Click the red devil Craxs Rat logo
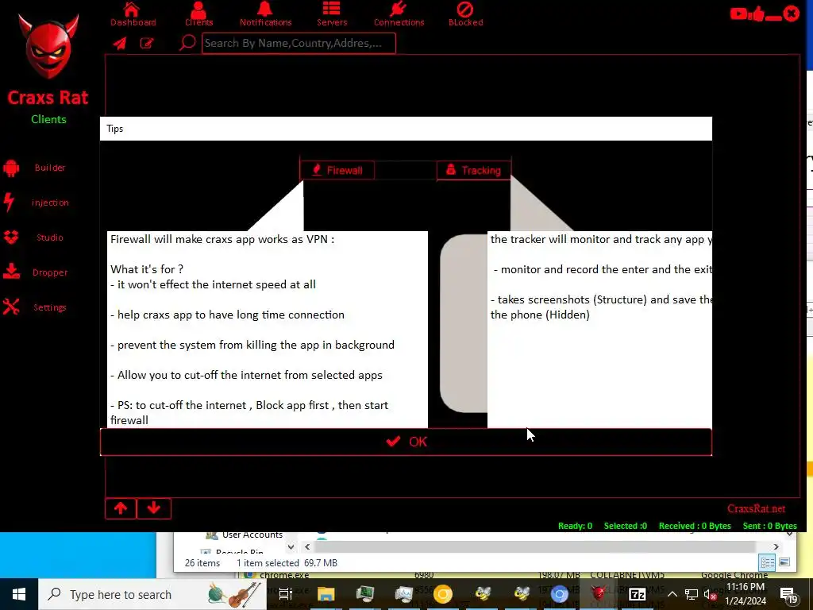The image size is (813, 610). click(48, 47)
